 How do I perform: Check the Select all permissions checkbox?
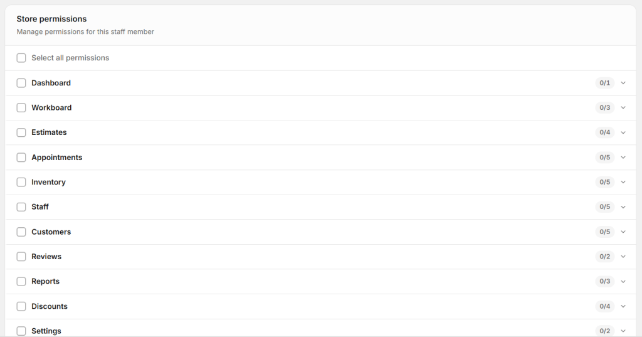pos(21,58)
